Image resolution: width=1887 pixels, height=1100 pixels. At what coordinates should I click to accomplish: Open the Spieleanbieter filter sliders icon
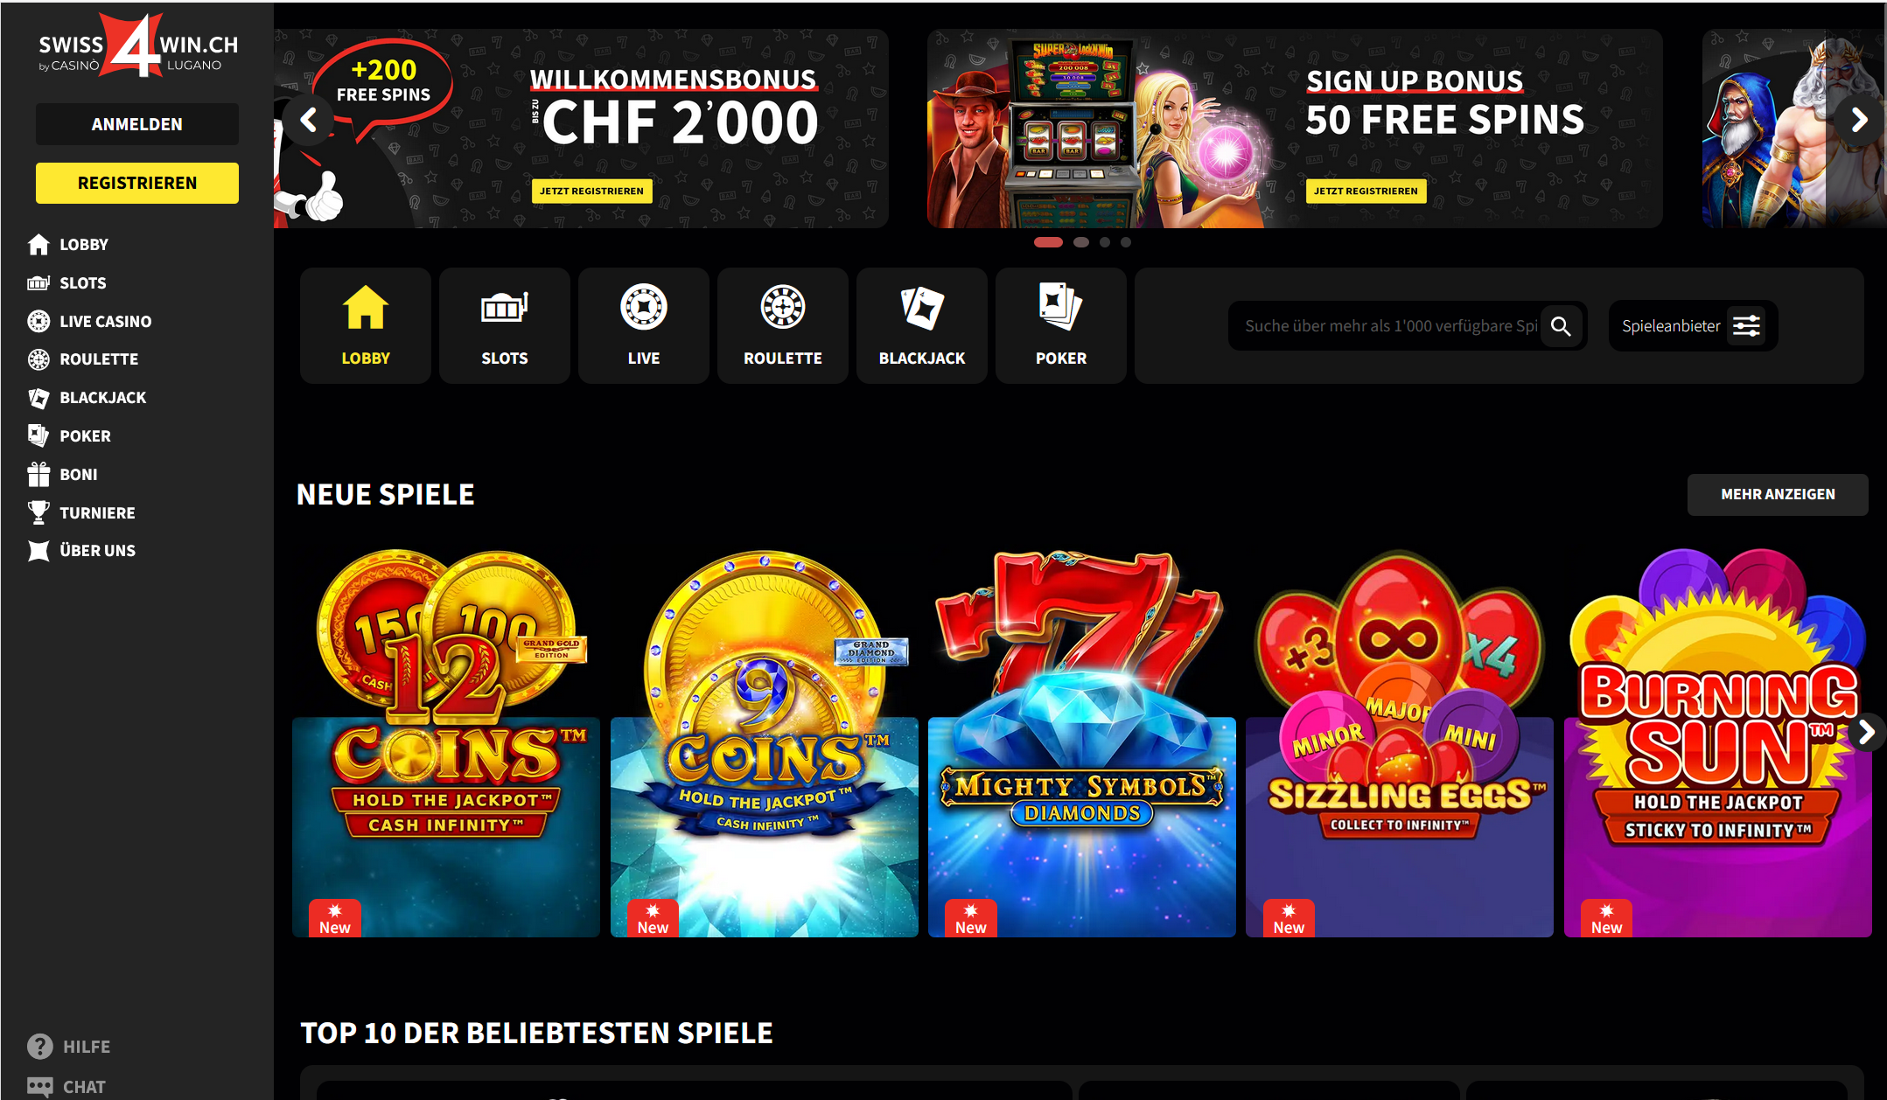point(1746,326)
